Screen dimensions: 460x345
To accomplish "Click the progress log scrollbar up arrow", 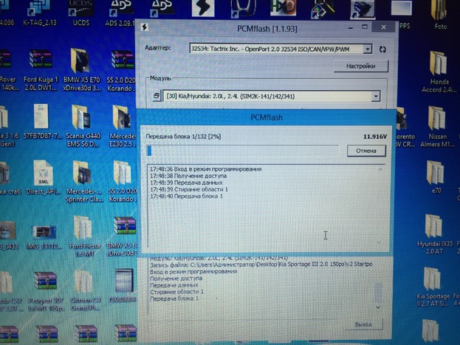I will [x=381, y=169].
